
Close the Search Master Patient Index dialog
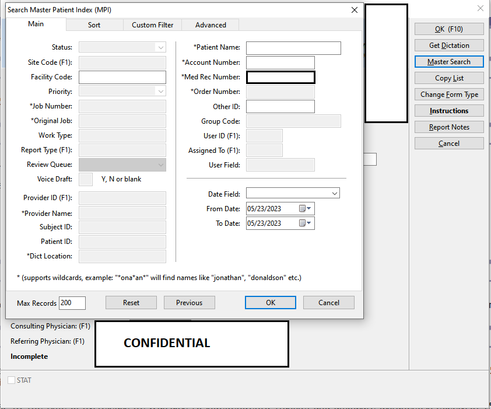click(354, 10)
